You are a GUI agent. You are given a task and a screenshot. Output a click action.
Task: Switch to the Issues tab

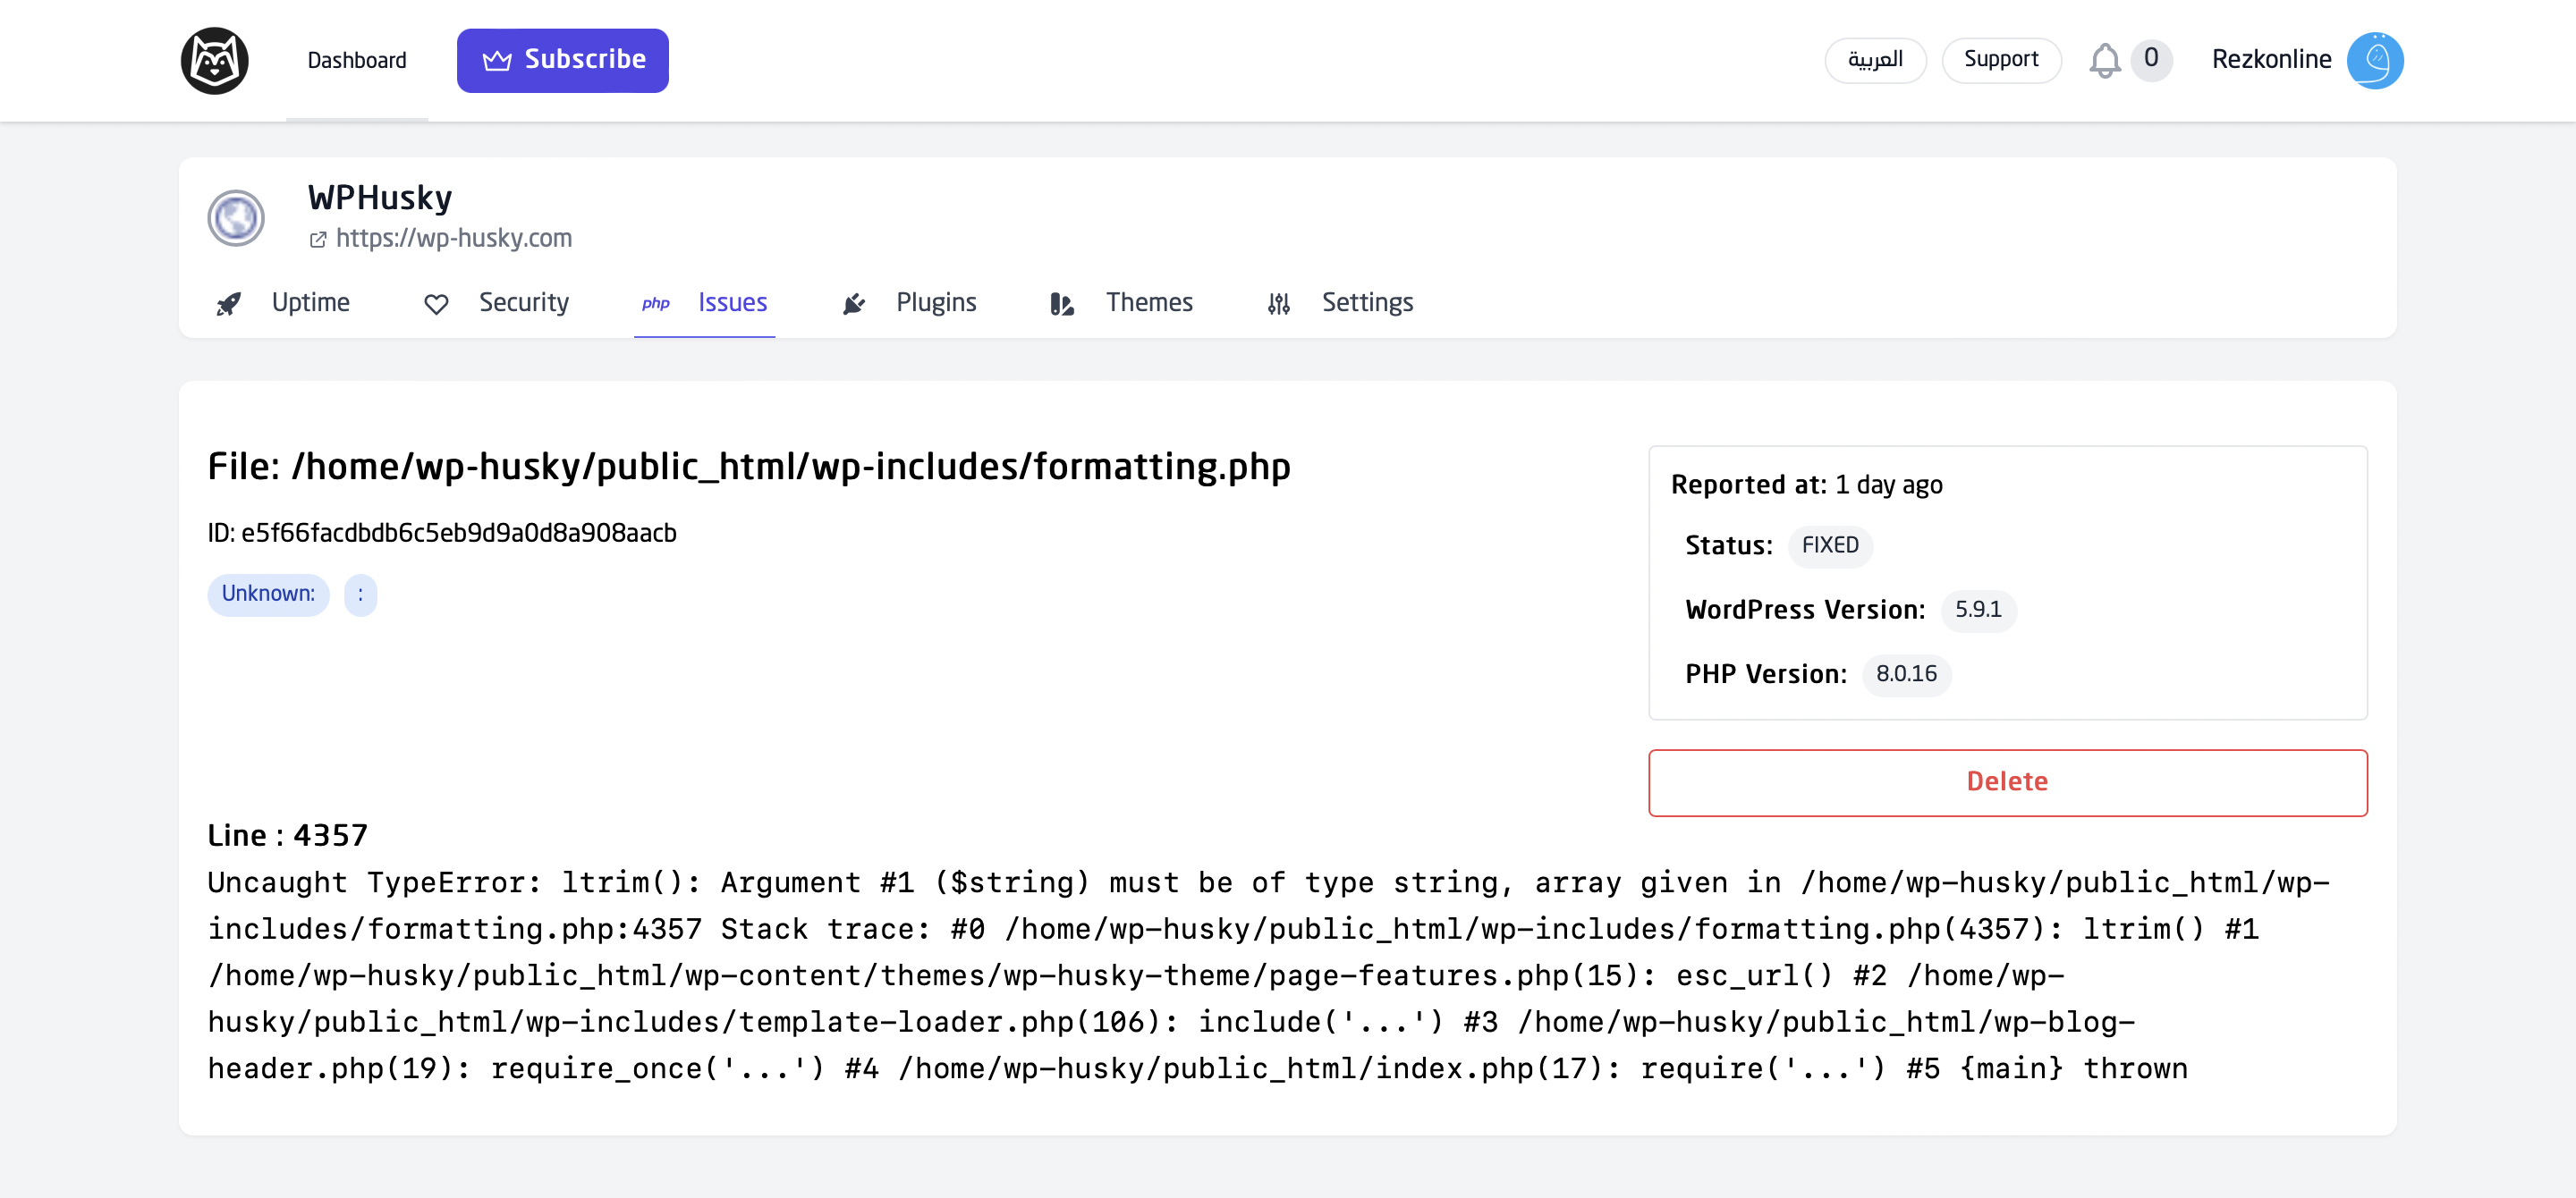(x=704, y=303)
